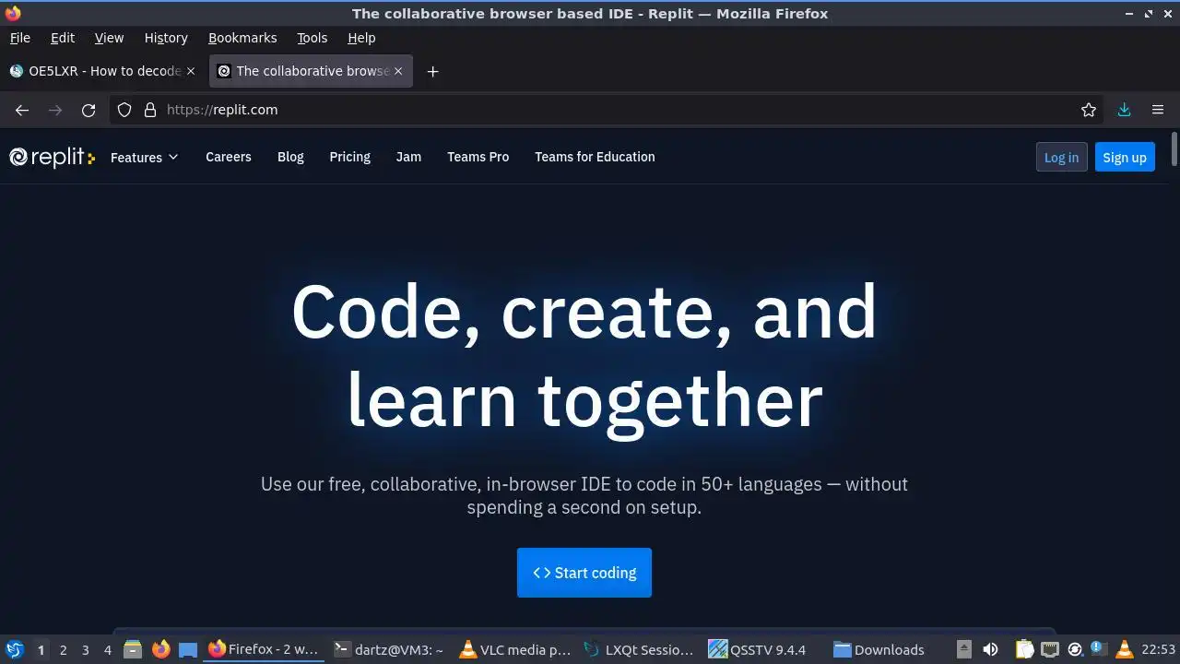This screenshot has height=664, width=1180.
Task: Switch to VLC media player taskbar entry
Action: [x=515, y=649]
